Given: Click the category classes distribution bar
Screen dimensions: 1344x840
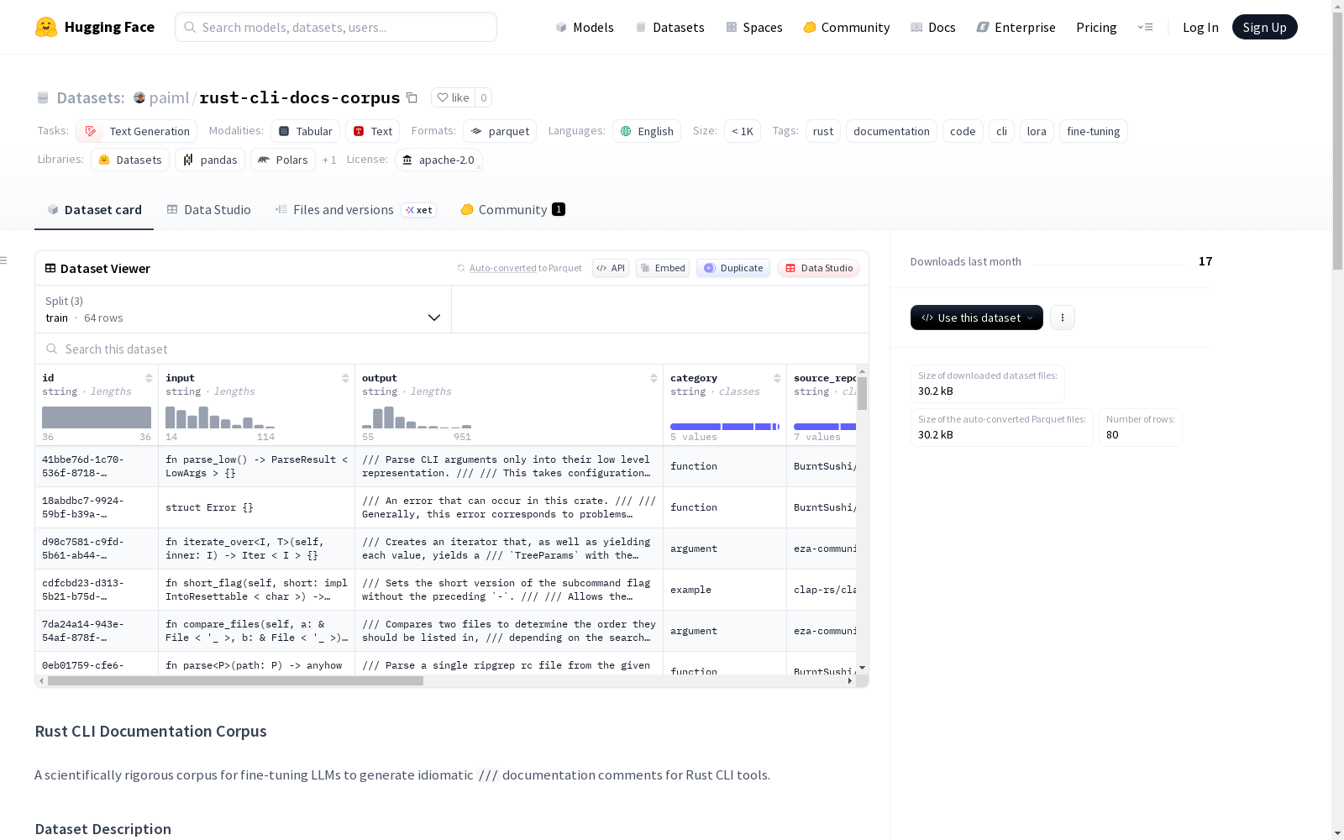Looking at the screenshot, I should tap(725, 427).
